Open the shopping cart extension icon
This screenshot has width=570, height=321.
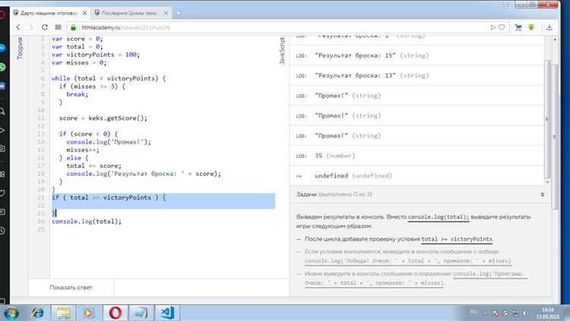click(x=518, y=27)
